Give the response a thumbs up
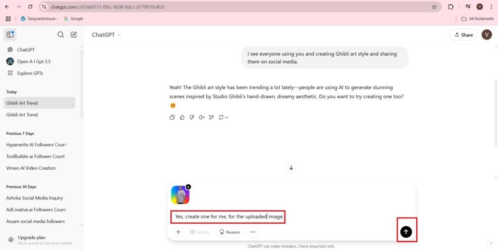The width and height of the screenshot is (498, 250). 182,117
